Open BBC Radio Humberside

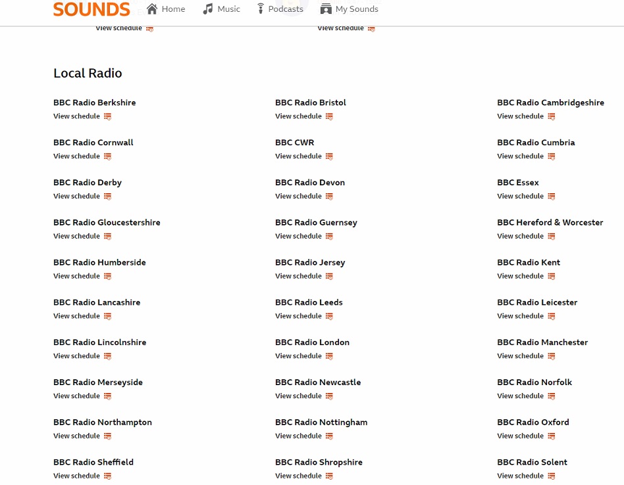[x=99, y=262]
